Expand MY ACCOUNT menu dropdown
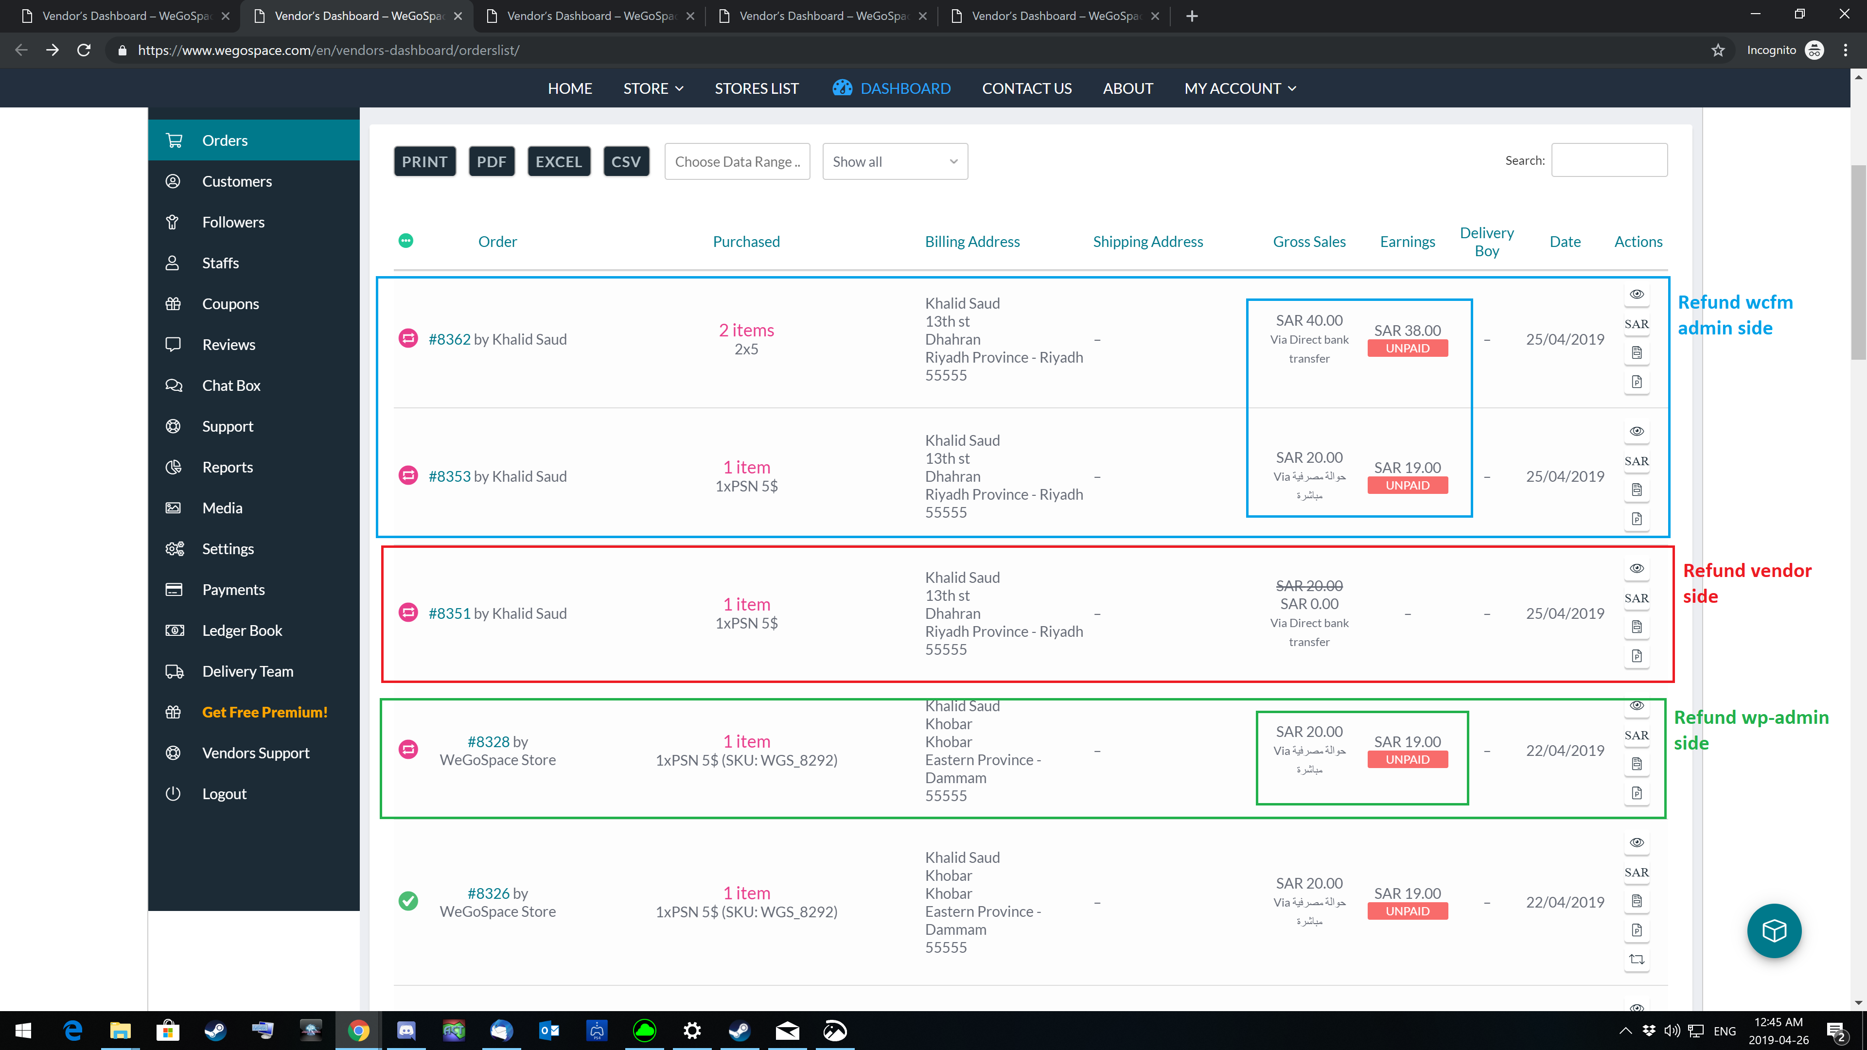This screenshot has height=1050, width=1867. tap(1240, 88)
